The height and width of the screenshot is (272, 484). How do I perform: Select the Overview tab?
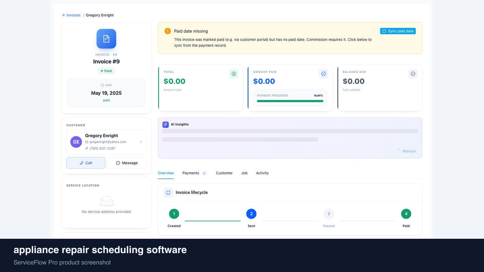point(166,173)
